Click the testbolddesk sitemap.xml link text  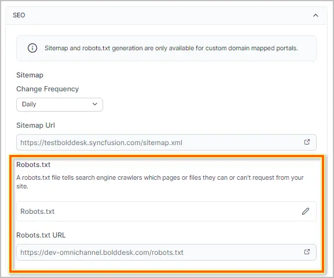click(x=101, y=143)
